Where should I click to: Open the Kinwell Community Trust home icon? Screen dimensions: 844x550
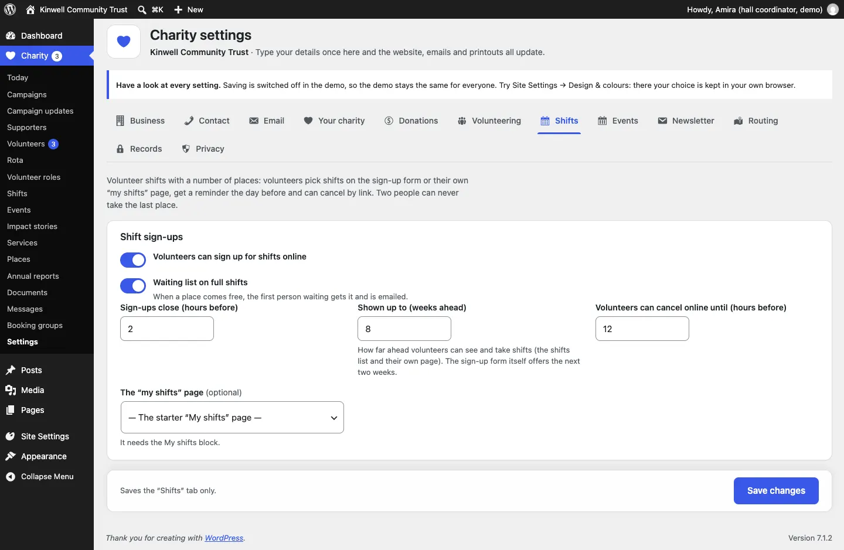pyautogui.click(x=30, y=9)
